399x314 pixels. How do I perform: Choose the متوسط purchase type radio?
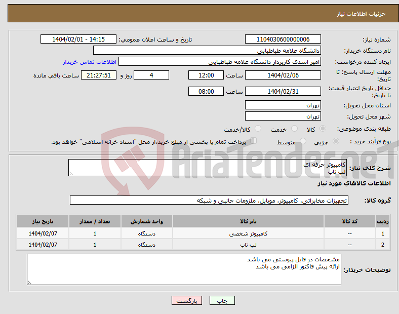point(303,141)
